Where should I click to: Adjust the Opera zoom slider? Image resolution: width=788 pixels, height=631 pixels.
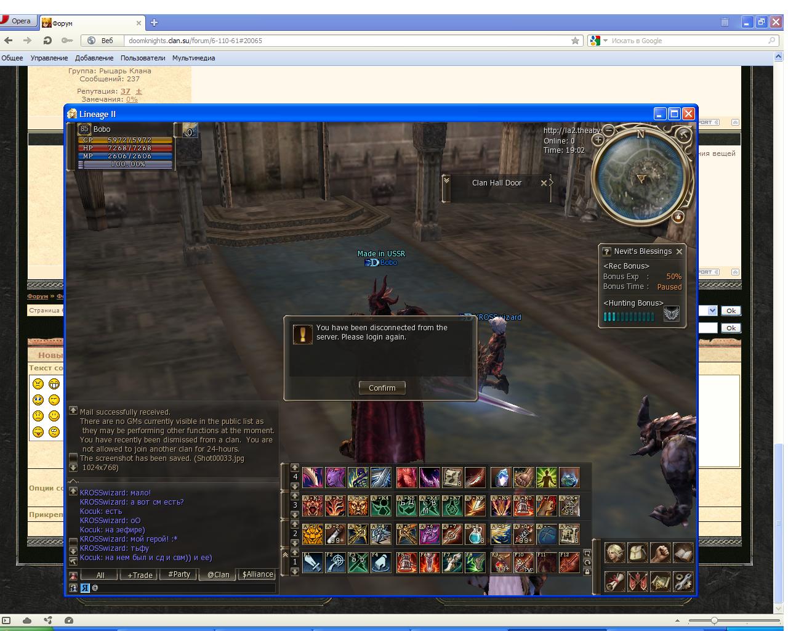click(x=714, y=621)
